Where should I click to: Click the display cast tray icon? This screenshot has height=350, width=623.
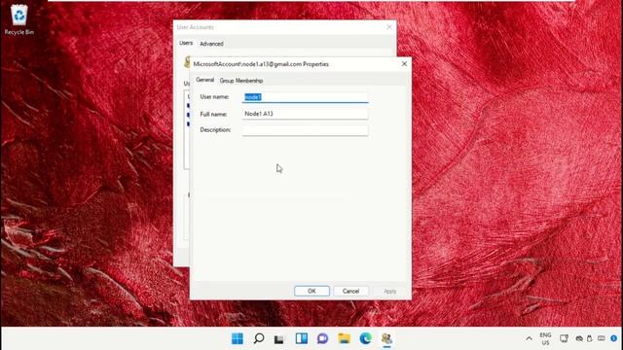(x=564, y=338)
